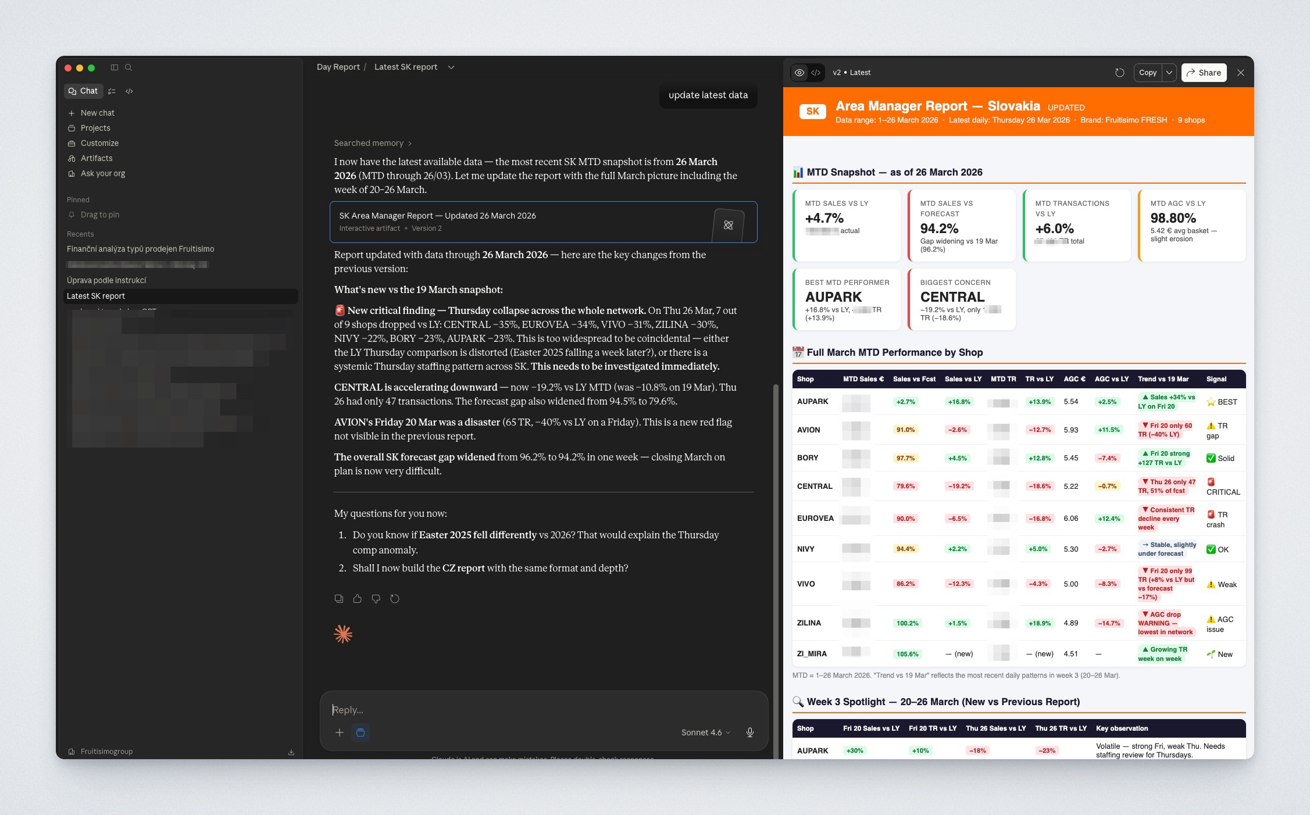Give thumbs up to the response
1310x815 pixels.
[x=358, y=599]
